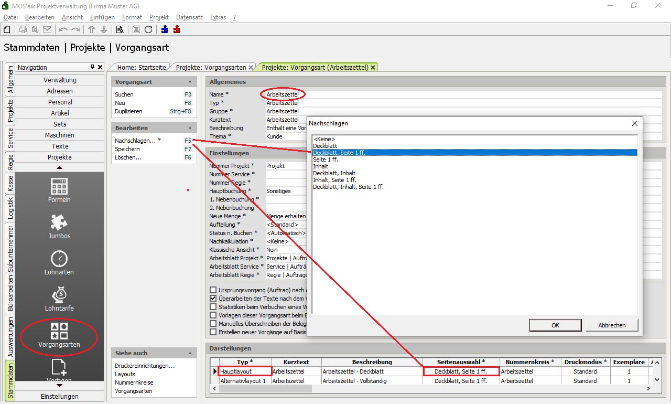Click the refresh toolbar icon
671x404 pixels.
[148, 29]
